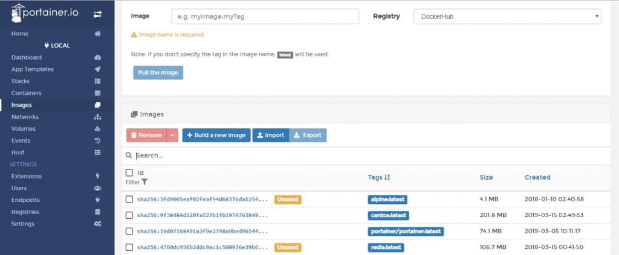Open the Registry DockerHub dropdown

[x=507, y=16]
